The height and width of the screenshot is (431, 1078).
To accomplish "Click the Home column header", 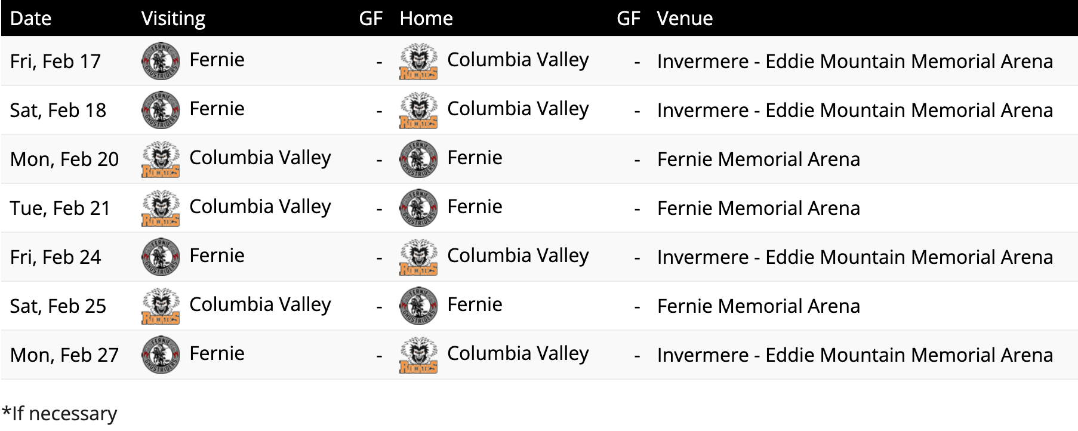I will click(426, 19).
